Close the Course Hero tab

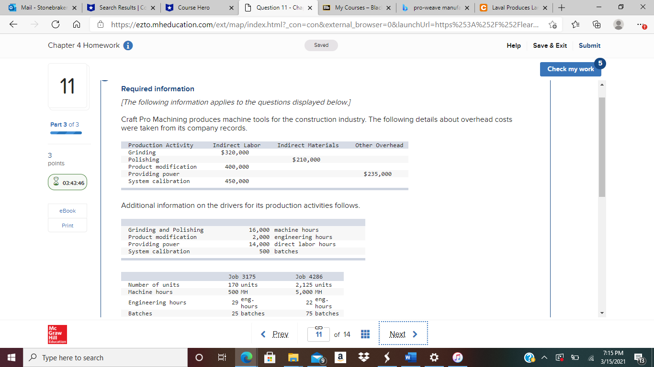tap(231, 8)
